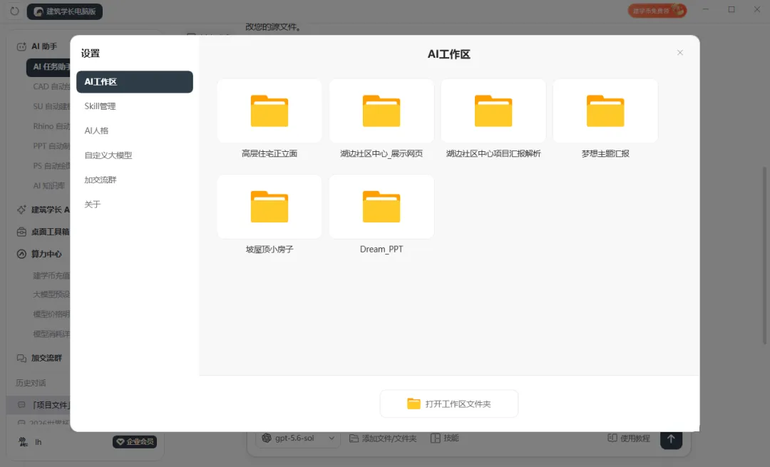Click the Dream_PPT folder label
The image size is (770, 467).
[x=381, y=250]
